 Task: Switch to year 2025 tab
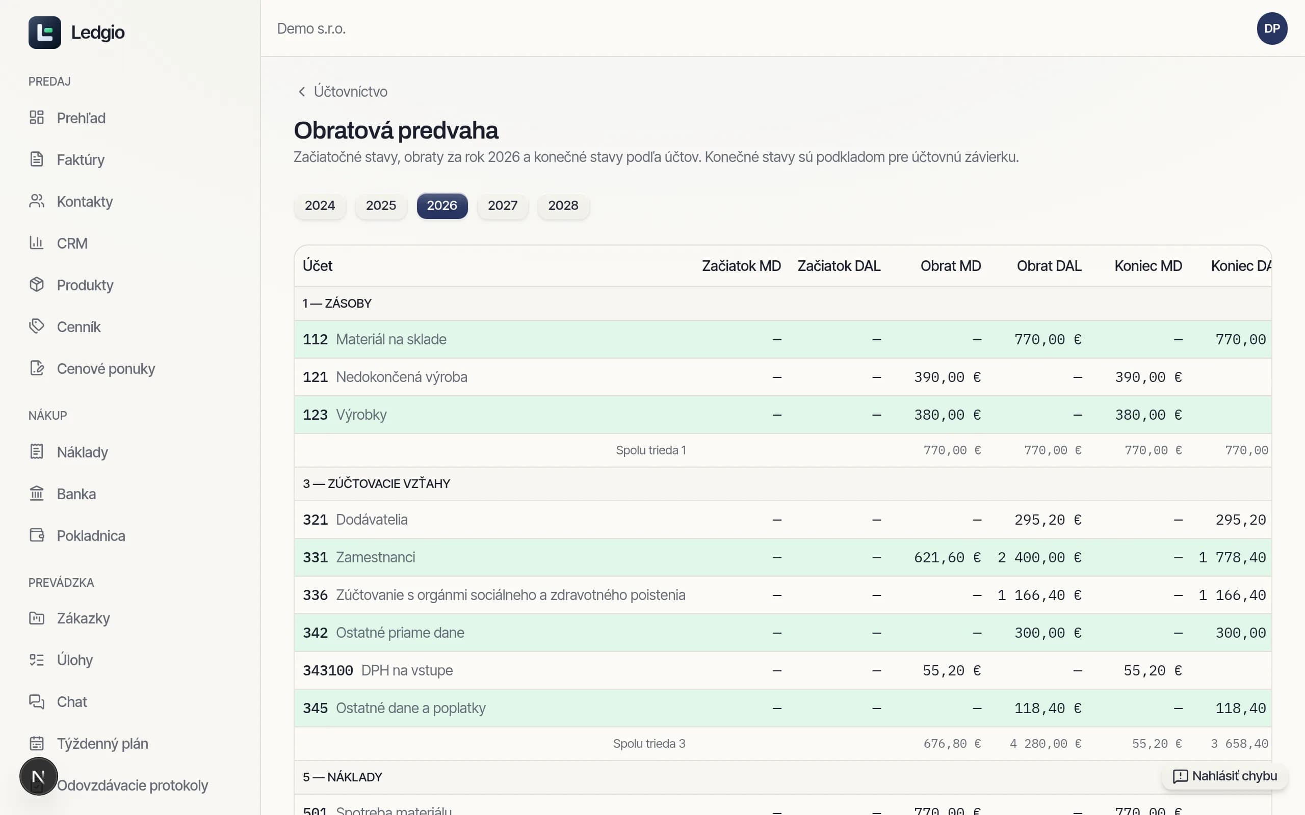381,206
